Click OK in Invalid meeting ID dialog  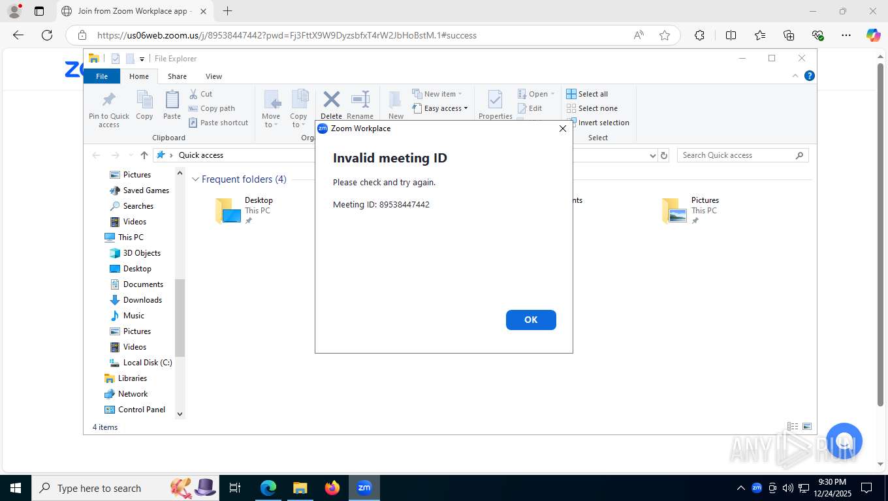click(x=531, y=320)
